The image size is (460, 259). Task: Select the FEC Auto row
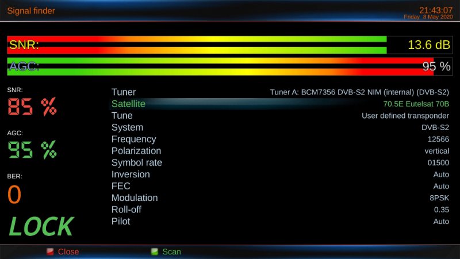(x=280, y=186)
